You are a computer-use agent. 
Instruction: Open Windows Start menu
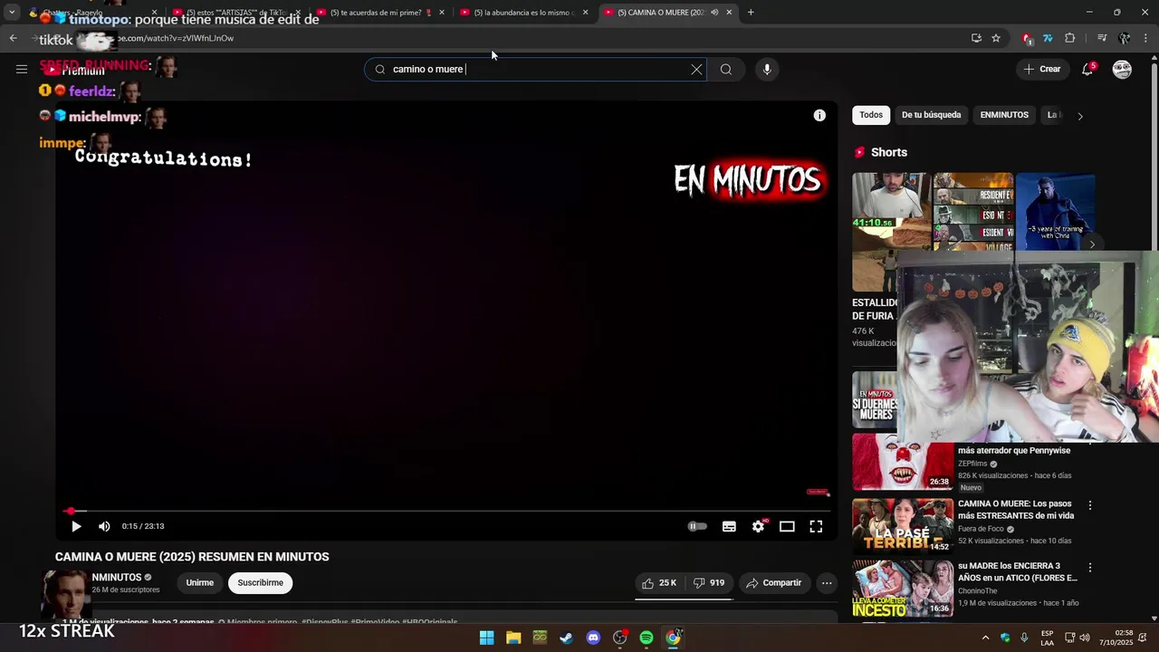click(x=486, y=638)
